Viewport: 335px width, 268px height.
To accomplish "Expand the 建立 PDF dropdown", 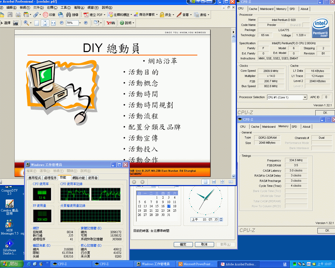I will click(104, 15).
